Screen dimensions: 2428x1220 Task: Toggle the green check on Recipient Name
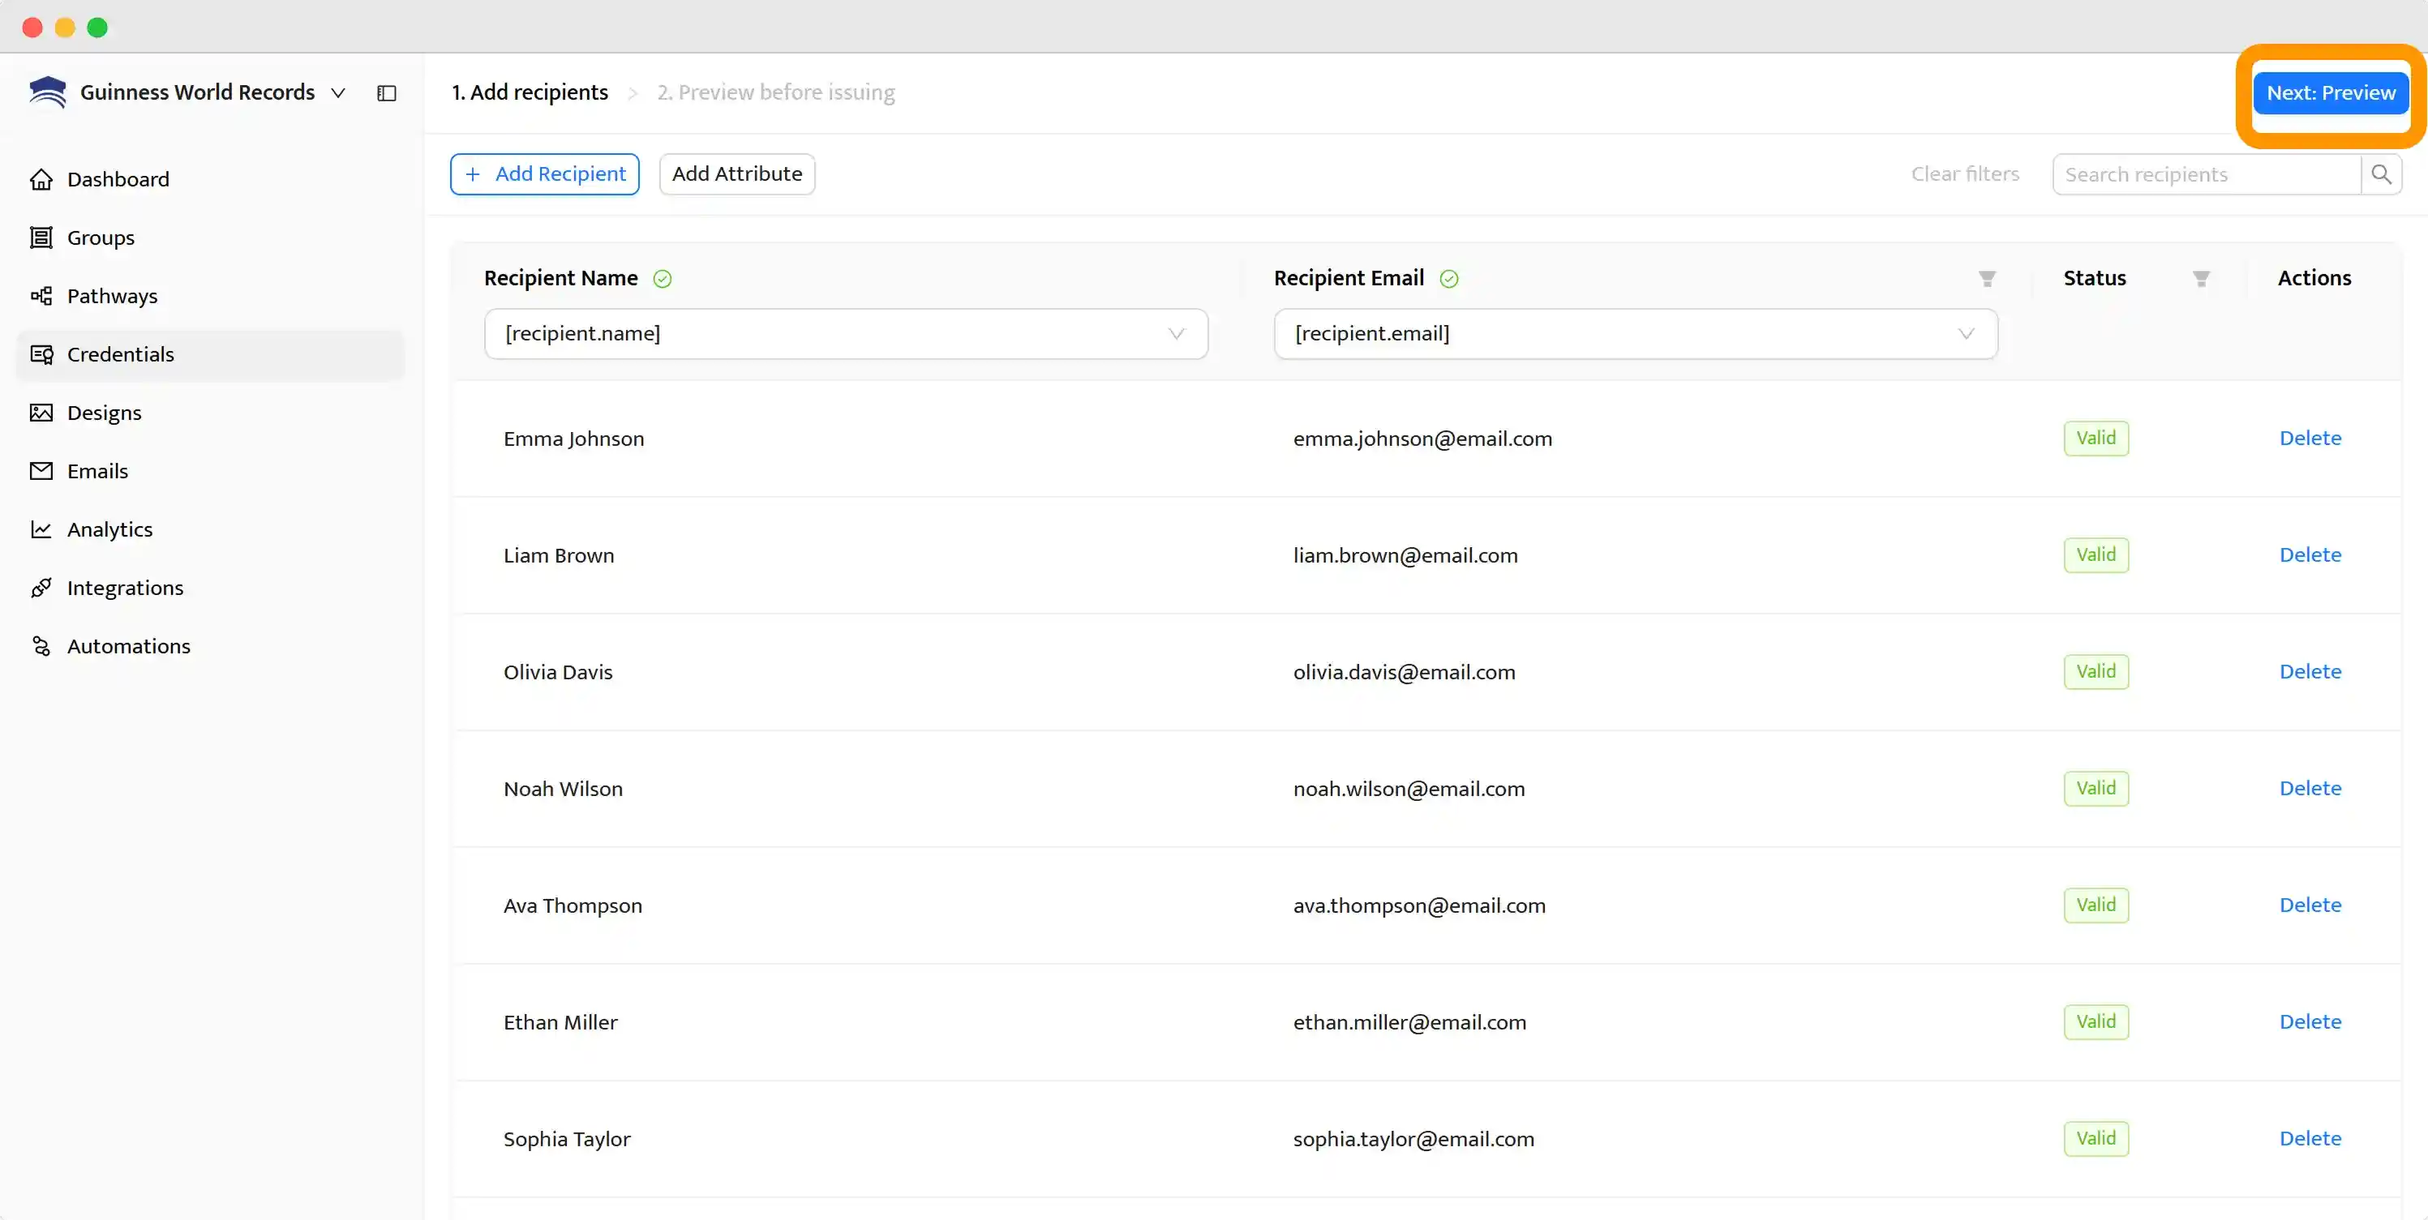(x=662, y=279)
